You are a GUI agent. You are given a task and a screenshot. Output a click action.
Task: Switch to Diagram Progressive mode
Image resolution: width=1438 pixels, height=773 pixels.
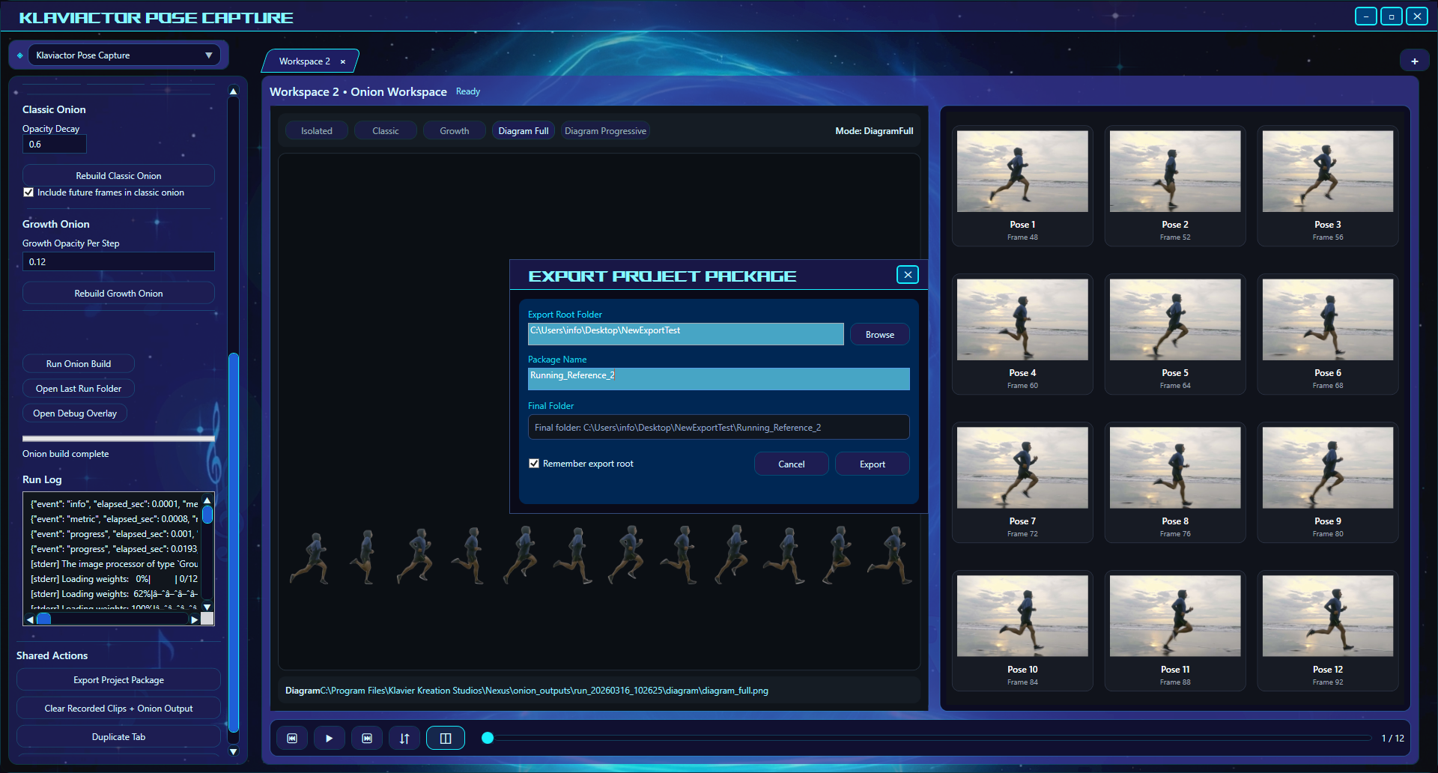(604, 130)
